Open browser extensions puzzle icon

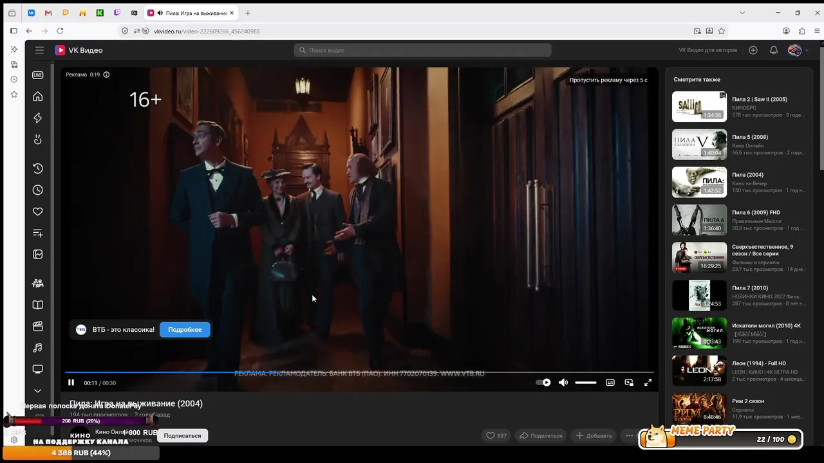(801, 31)
